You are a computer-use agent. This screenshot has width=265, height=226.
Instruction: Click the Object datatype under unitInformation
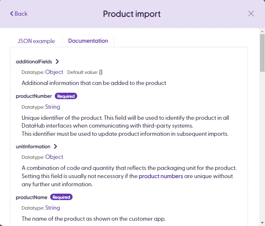click(x=54, y=157)
